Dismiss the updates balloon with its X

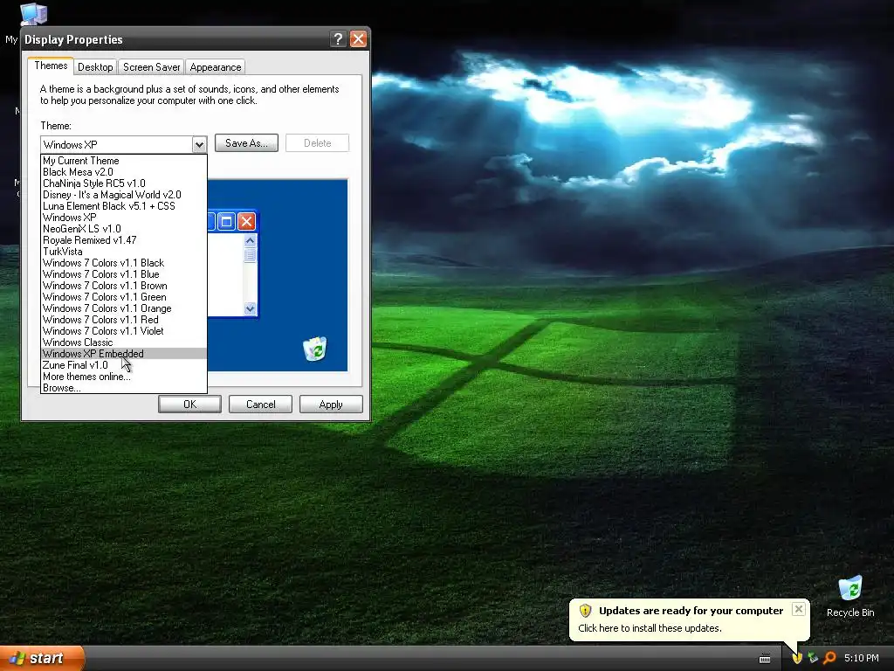pyautogui.click(x=799, y=609)
